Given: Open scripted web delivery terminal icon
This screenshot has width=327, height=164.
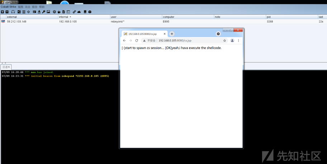Looking at the screenshot, I should [x=68, y=12].
